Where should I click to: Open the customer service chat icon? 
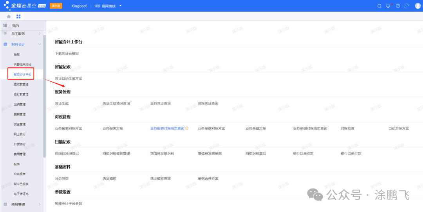tap(406, 6)
